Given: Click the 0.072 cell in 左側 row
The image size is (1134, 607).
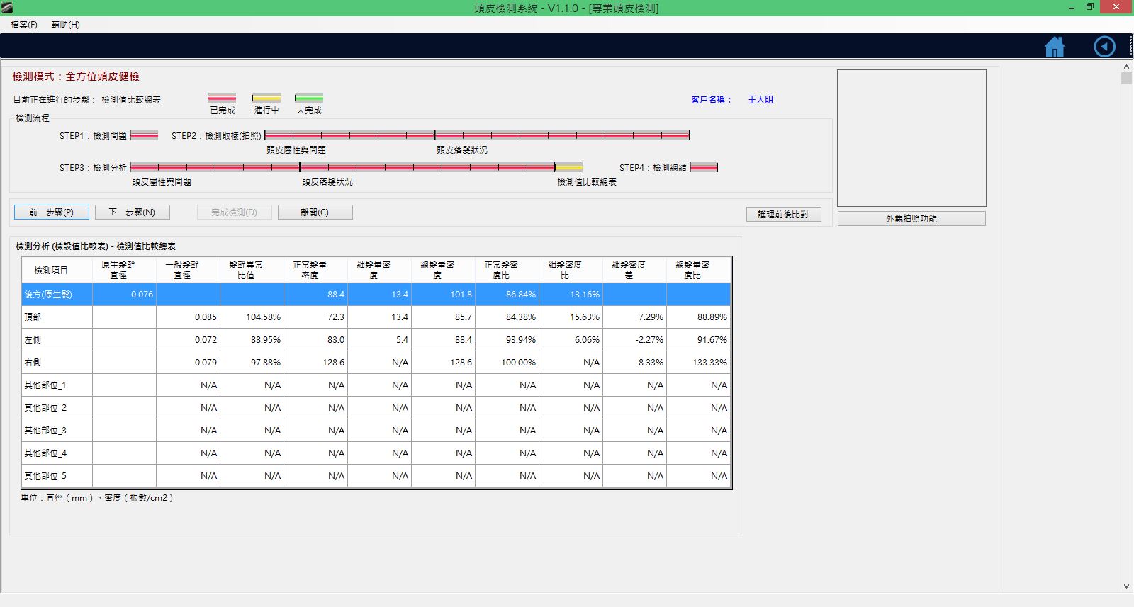Looking at the screenshot, I should (188, 340).
